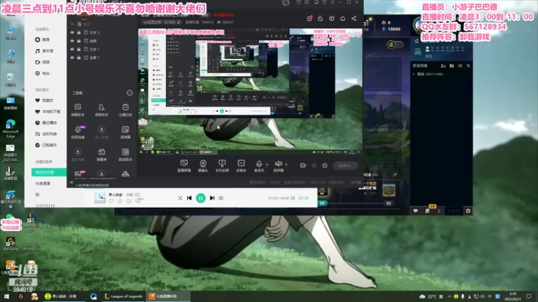Screen dimensions: 538x302
Task: Search friends in League client
Action: 468,66
